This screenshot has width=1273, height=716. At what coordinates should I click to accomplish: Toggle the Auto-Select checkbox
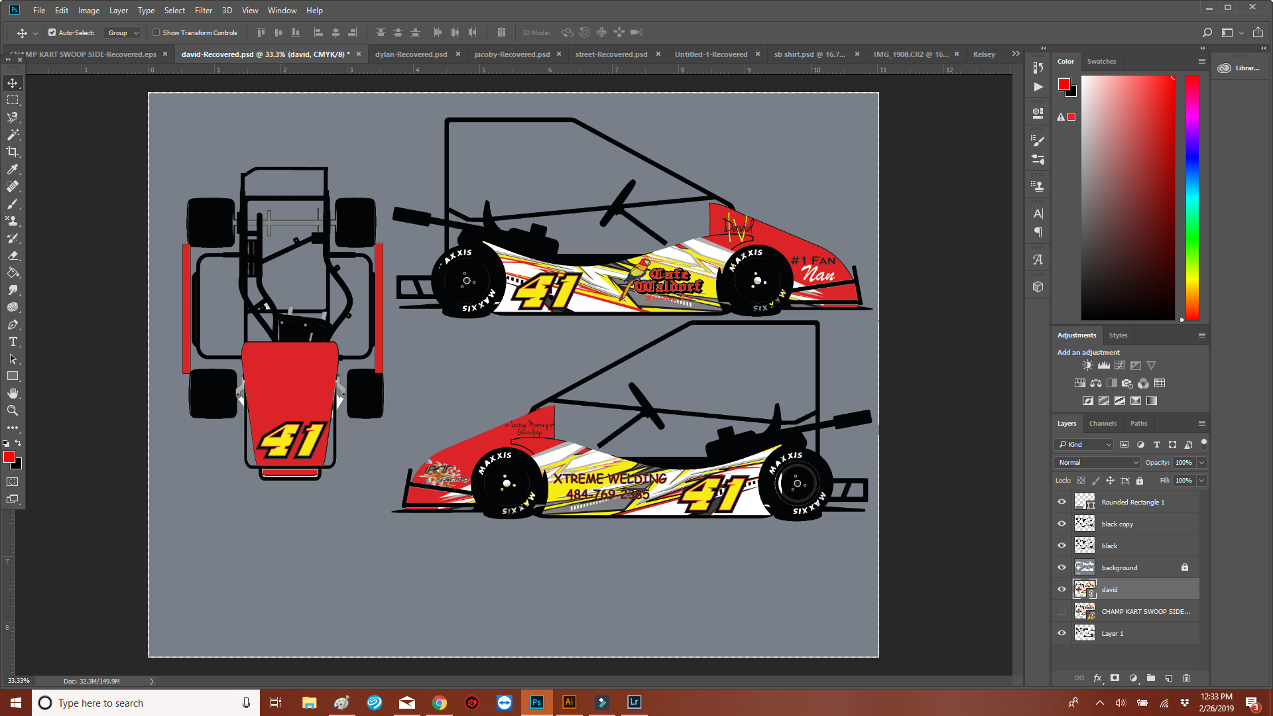(52, 32)
